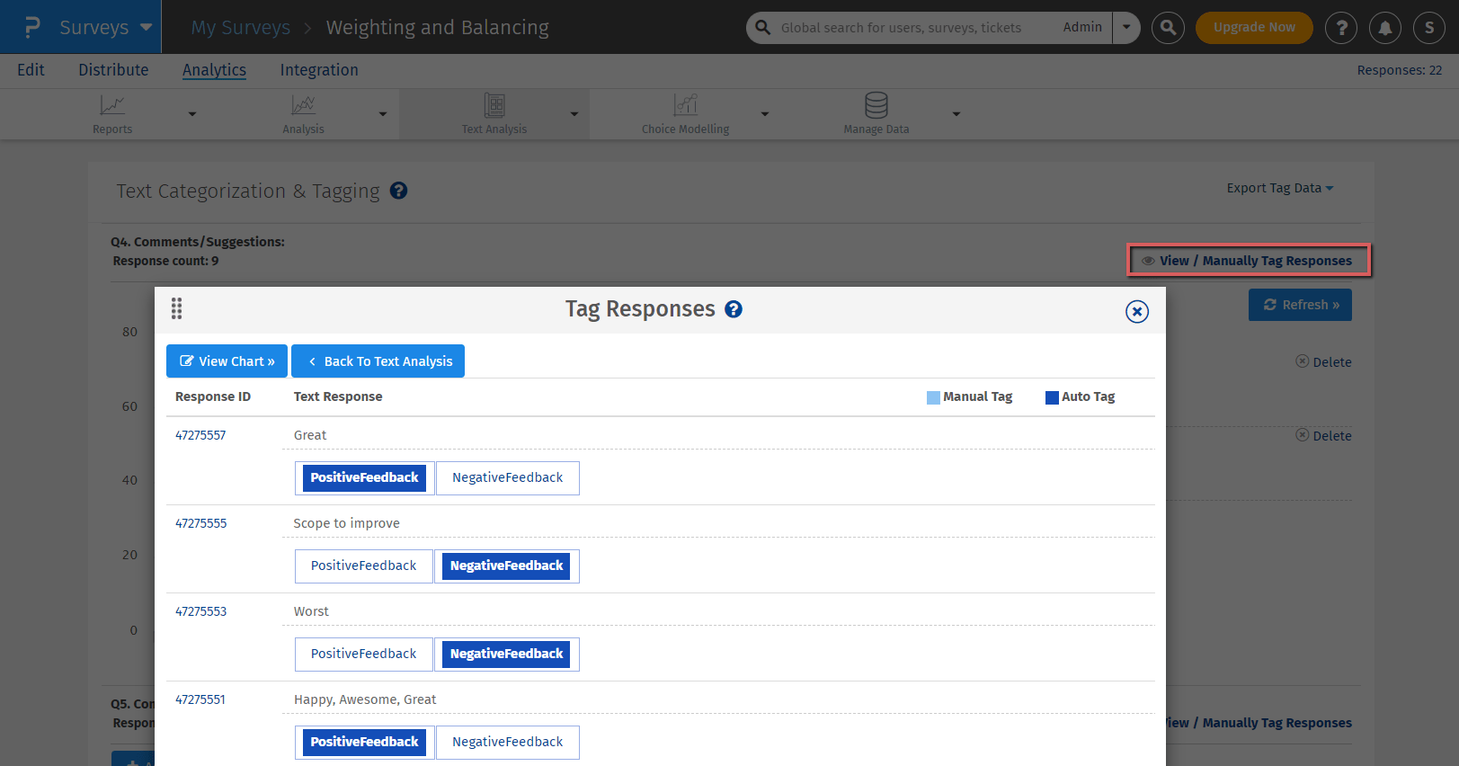The width and height of the screenshot is (1459, 766).
Task: Expand the Admin search scope dropdown arrow
Action: [1126, 28]
